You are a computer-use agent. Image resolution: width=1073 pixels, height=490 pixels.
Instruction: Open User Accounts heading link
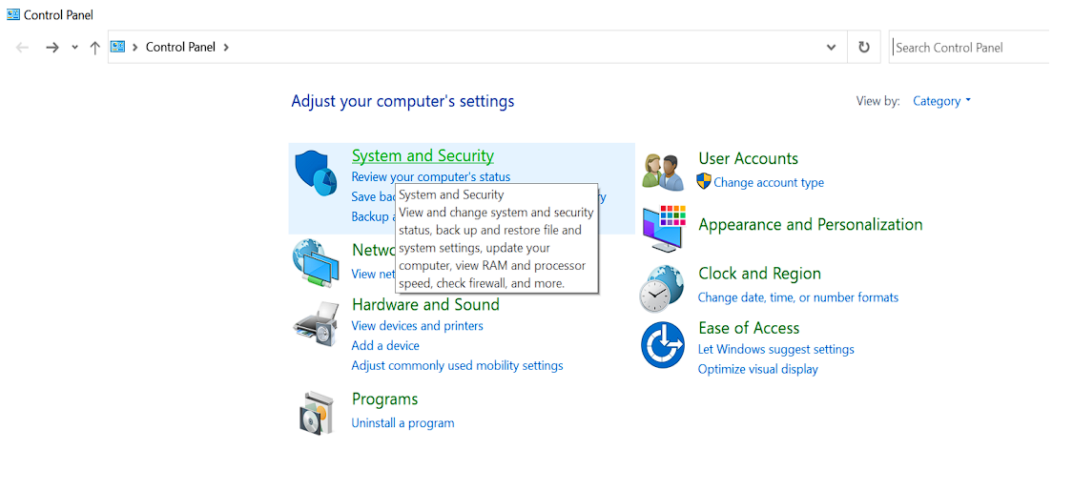coord(748,159)
